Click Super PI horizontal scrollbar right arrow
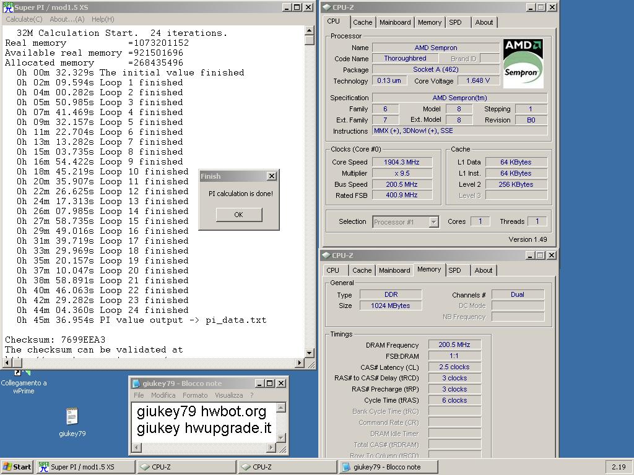Screen dimensions: 634x475 [x=299, y=362]
